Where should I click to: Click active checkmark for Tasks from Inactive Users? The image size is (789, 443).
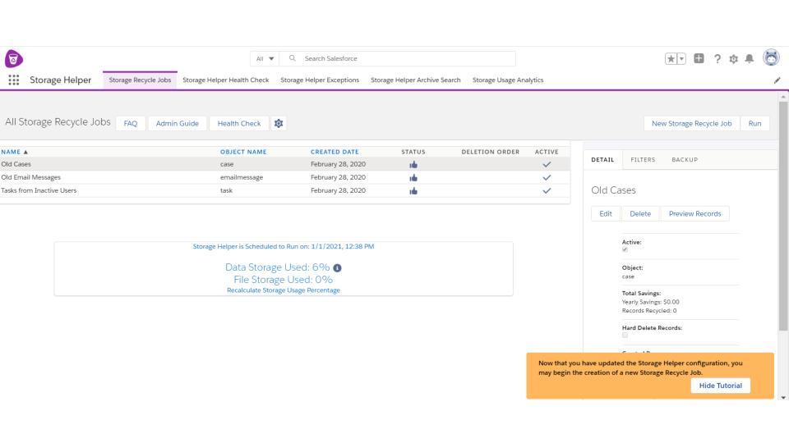pos(547,190)
